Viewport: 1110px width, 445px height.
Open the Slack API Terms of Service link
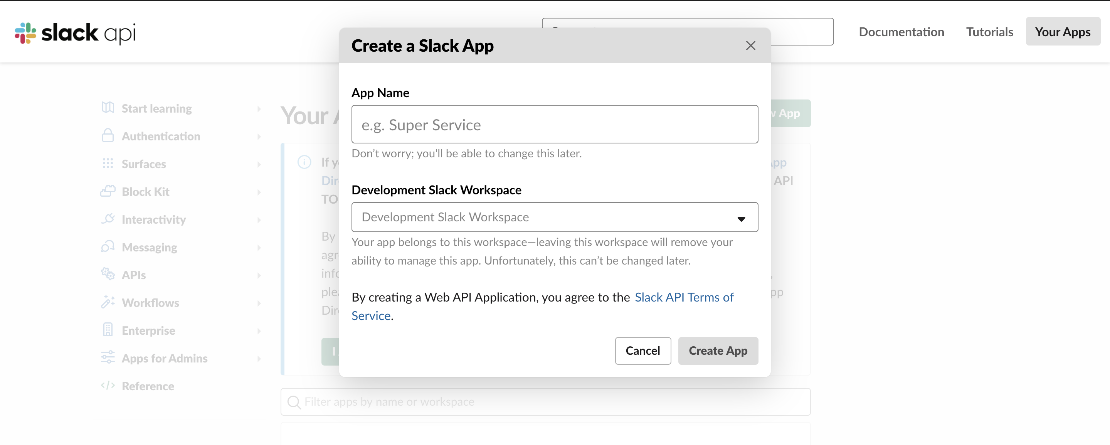[684, 297]
